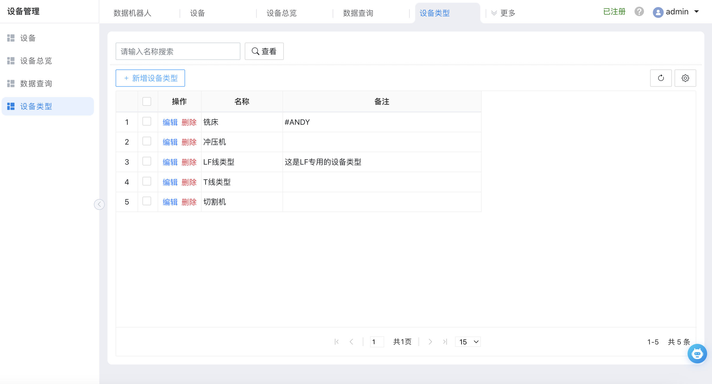
Task: Go to previous page of results
Action: tap(351, 342)
